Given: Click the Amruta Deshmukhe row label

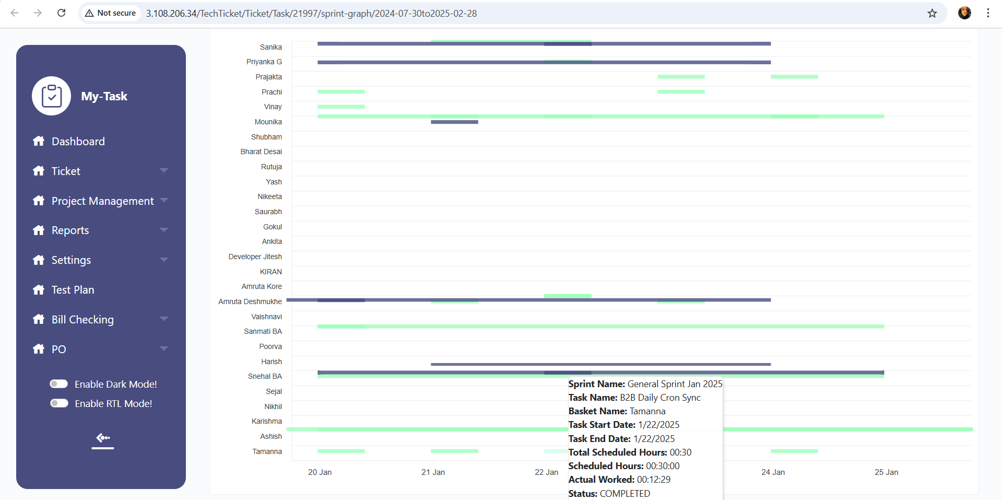Looking at the screenshot, I should [250, 301].
